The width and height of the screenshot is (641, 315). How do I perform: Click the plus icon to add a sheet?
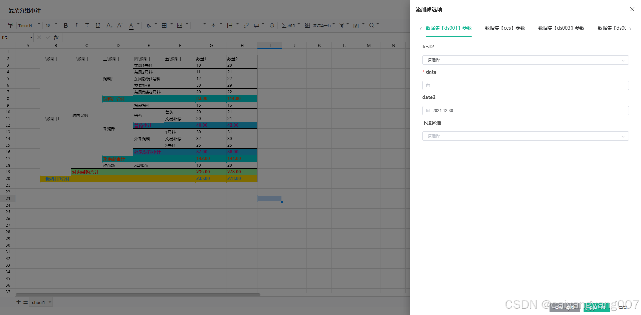[19, 302]
